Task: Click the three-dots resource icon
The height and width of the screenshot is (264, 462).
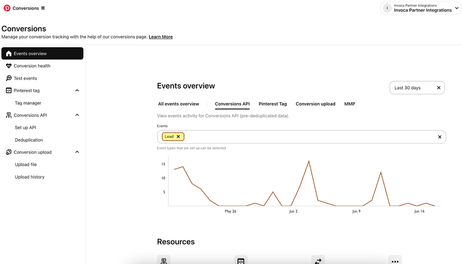Action: (395, 260)
